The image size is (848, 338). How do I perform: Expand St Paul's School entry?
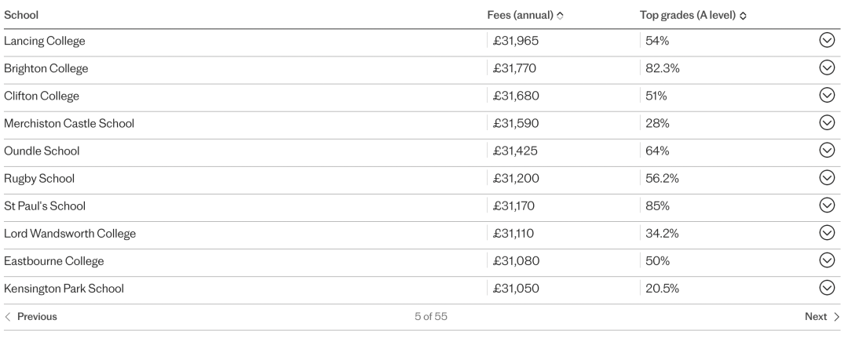coord(827,205)
